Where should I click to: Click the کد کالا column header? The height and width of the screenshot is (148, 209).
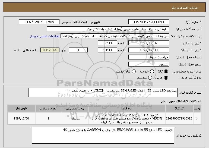click(x=179, y=109)
